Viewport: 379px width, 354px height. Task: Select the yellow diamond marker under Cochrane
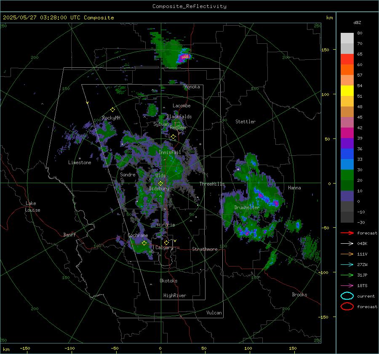144,243
